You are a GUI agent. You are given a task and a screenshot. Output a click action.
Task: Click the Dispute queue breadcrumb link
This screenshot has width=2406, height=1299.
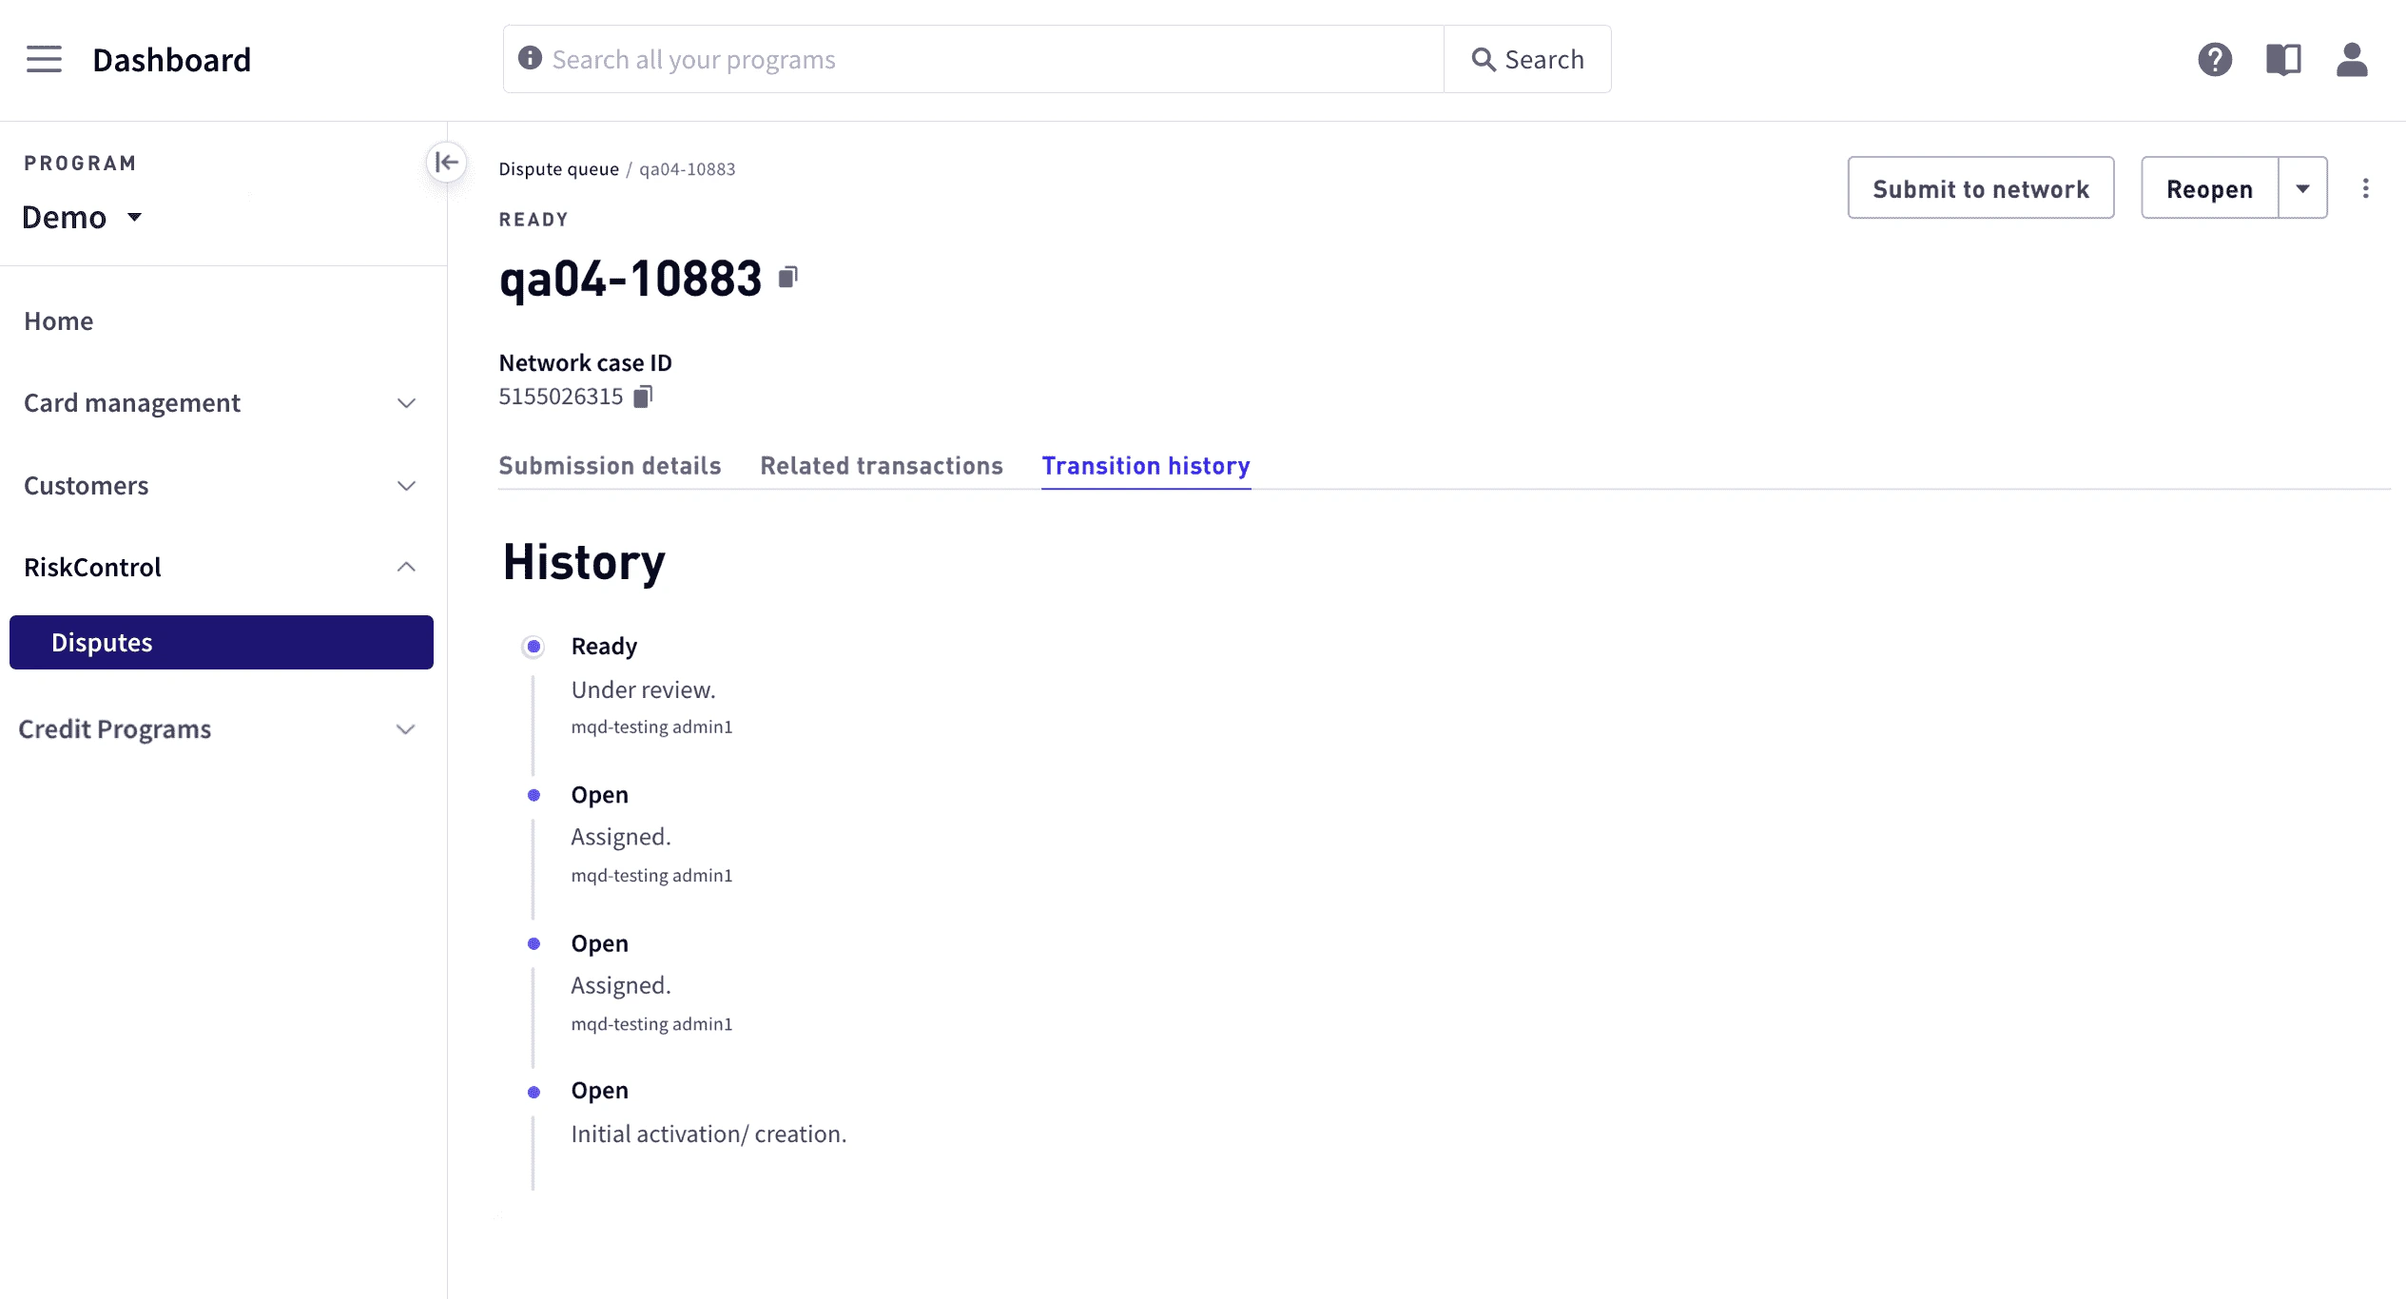point(558,169)
